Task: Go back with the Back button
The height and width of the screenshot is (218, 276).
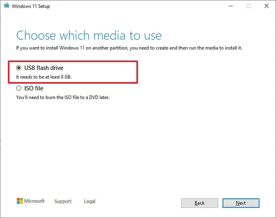Action: click(x=199, y=203)
